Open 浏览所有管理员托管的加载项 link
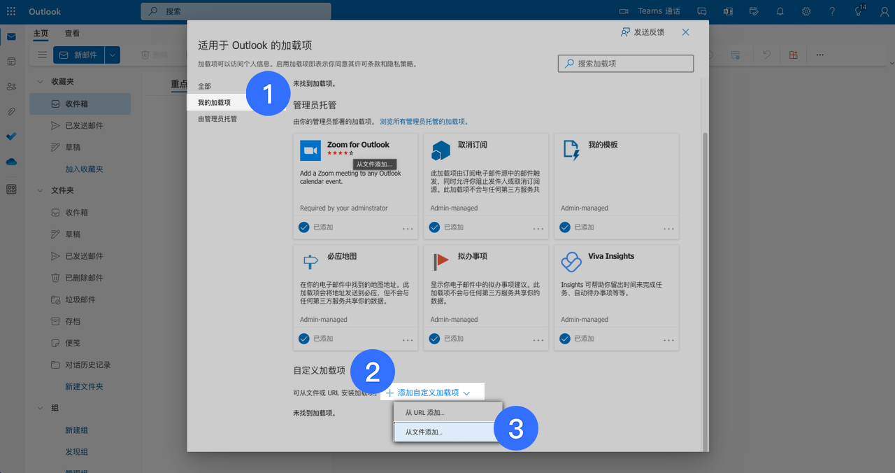 coord(423,122)
